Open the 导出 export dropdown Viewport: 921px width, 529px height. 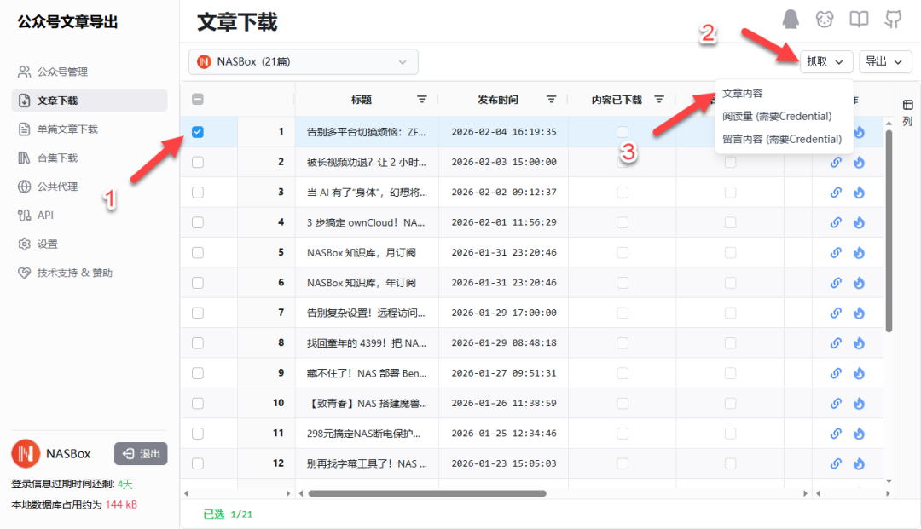(884, 61)
